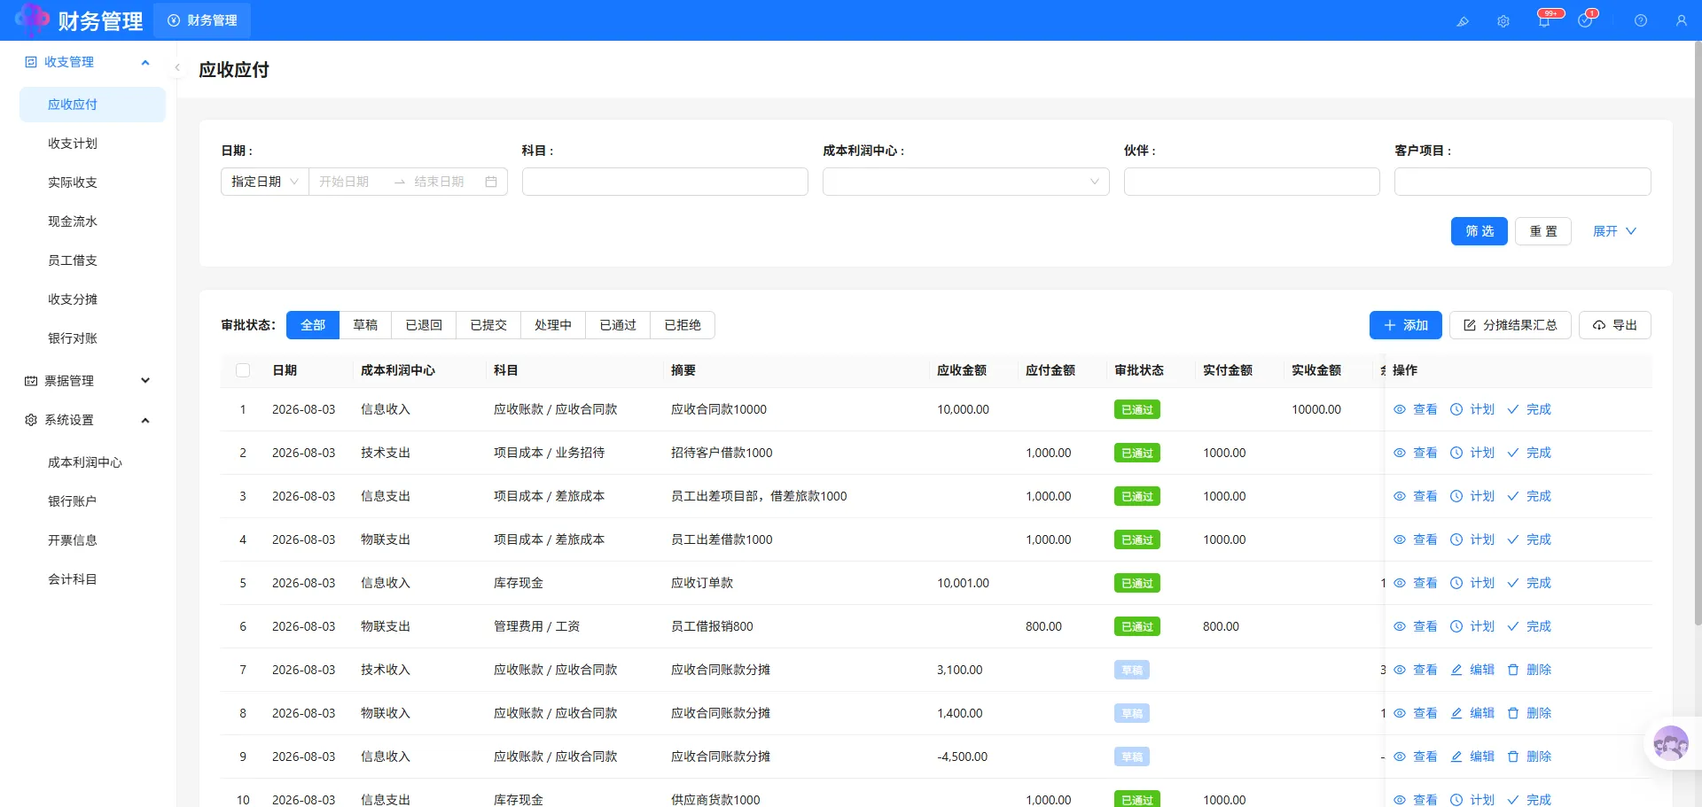
Task: Open the floating assistant avatar
Action: [x=1671, y=743]
